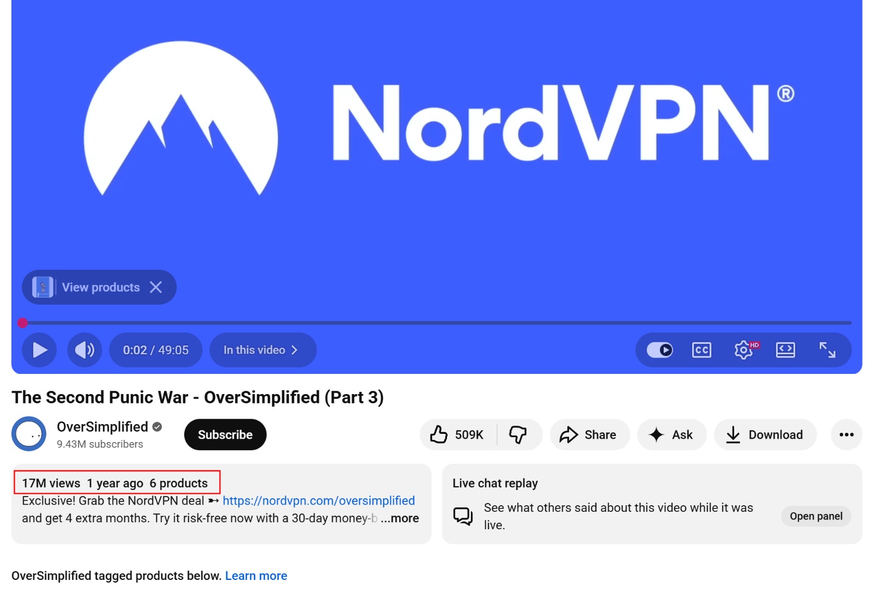Toggle the autoplay switch

click(659, 350)
